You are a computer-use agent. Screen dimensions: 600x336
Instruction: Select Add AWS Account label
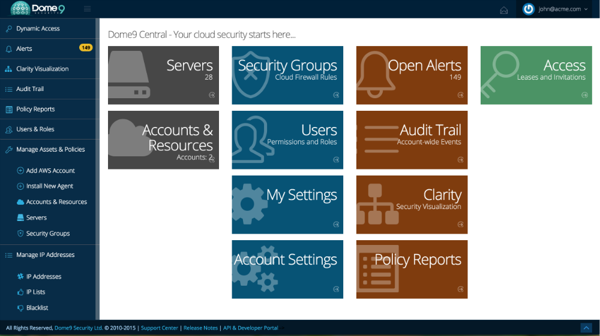coord(50,171)
